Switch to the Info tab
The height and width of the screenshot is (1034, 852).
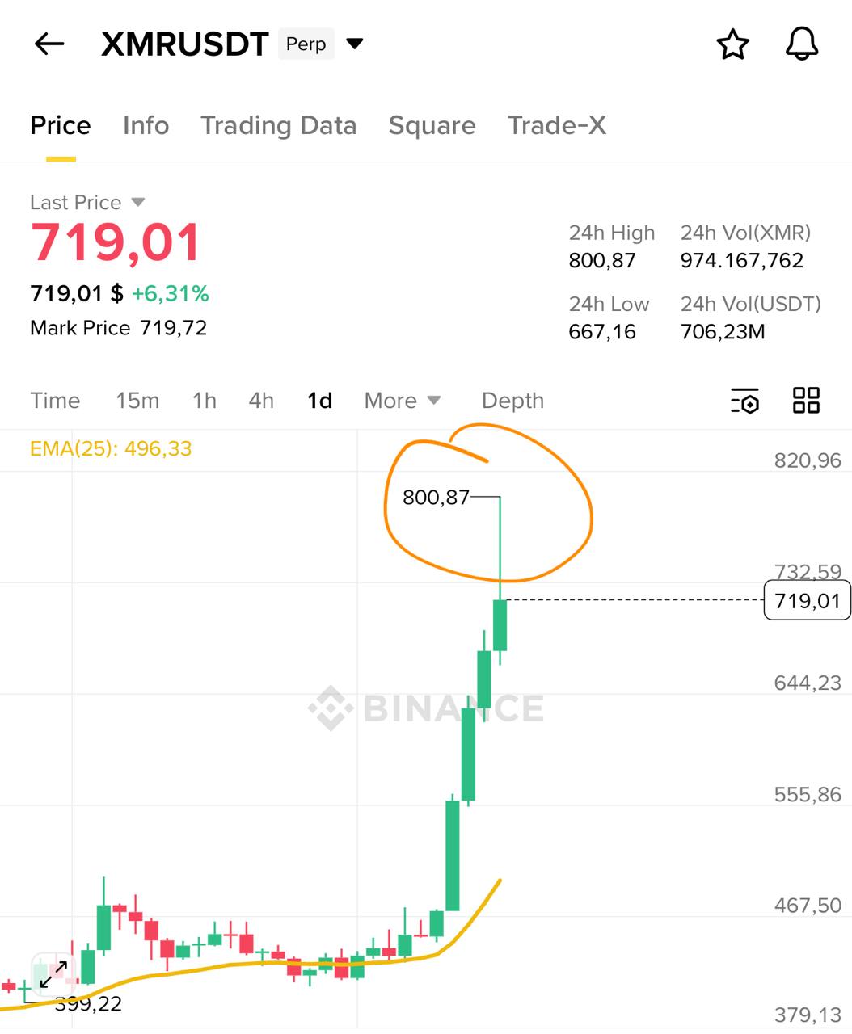pyautogui.click(x=146, y=126)
